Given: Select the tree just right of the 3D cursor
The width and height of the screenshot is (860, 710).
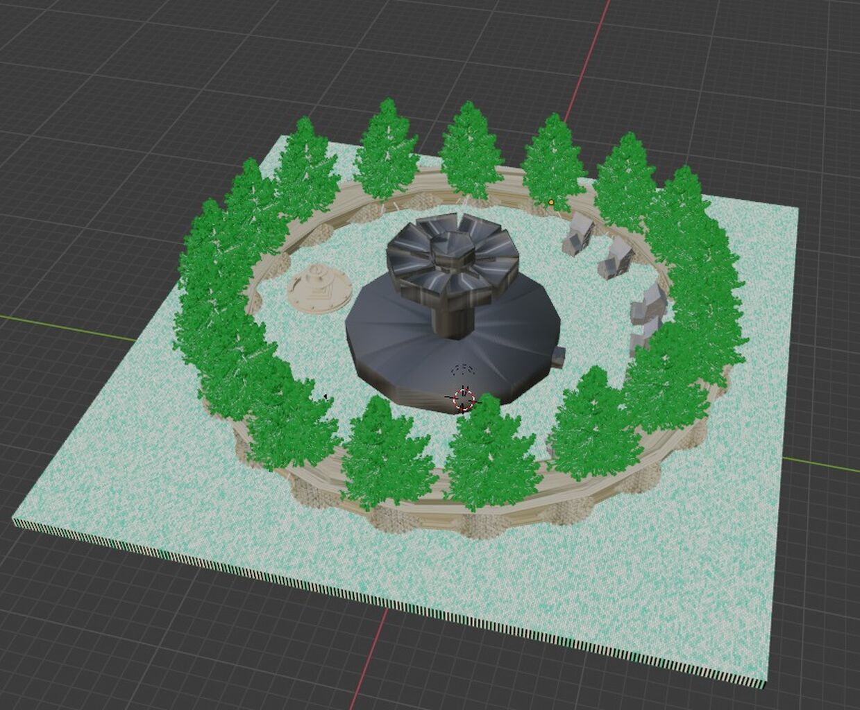Looking at the screenshot, I should [x=493, y=451].
